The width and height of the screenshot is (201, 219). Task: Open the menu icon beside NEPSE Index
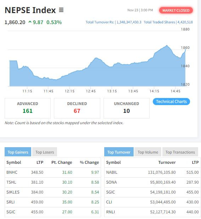[x=61, y=10]
